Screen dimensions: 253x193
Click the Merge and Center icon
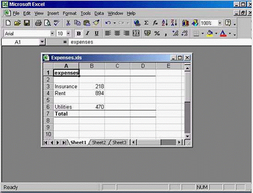pos(136,33)
